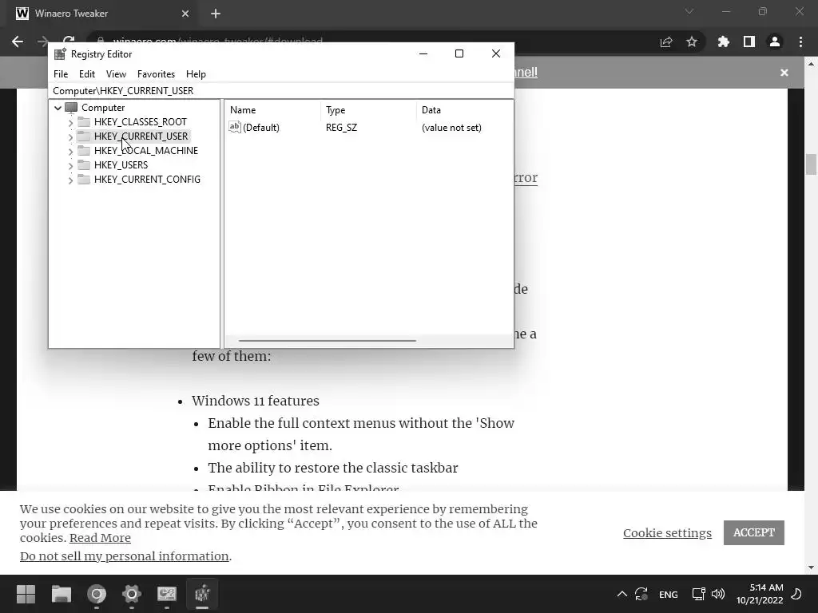Click the REG_SZ type cell
The image size is (818, 613).
coord(341,128)
